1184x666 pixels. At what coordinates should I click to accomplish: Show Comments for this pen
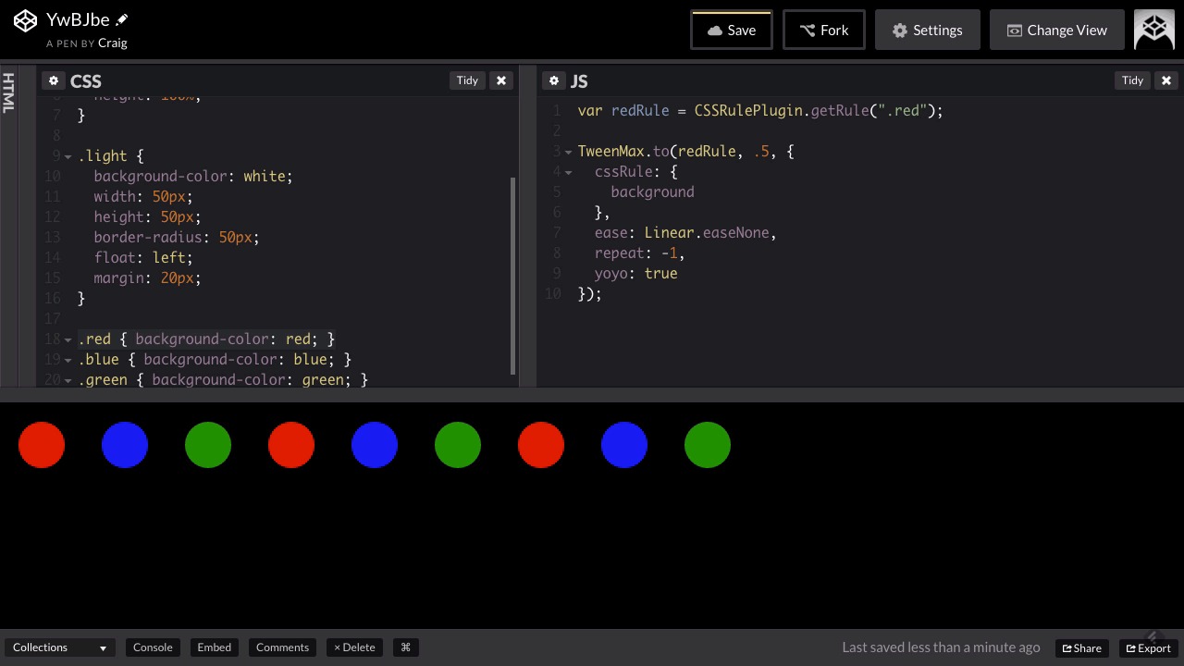282,647
